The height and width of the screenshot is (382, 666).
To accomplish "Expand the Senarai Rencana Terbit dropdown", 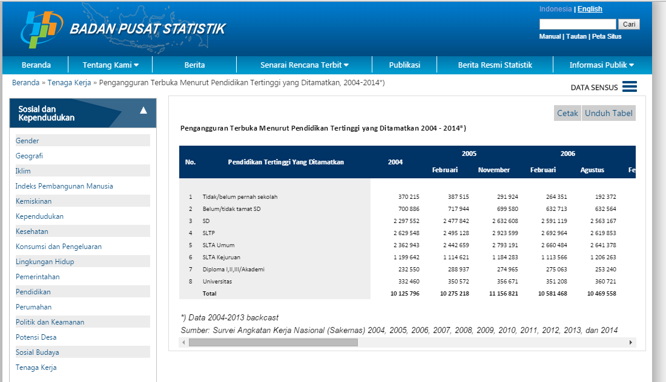I will tap(304, 65).
